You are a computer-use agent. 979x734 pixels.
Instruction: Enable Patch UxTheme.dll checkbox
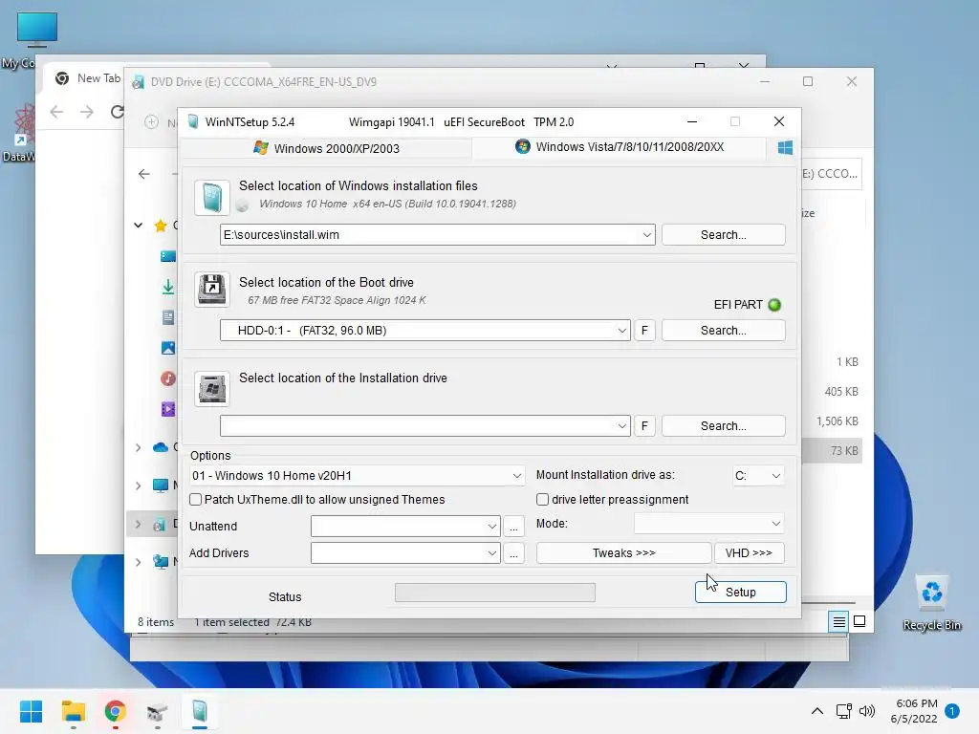pos(195,499)
